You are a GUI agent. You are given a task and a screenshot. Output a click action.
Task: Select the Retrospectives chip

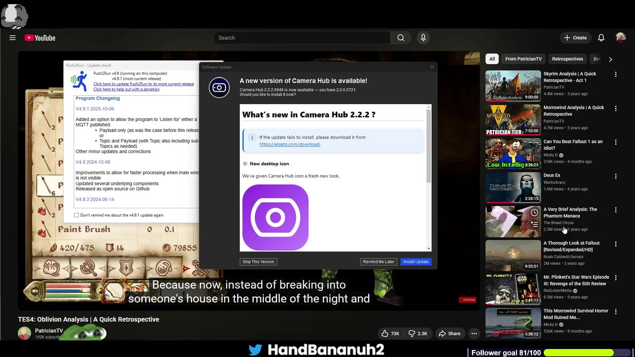tap(568, 59)
